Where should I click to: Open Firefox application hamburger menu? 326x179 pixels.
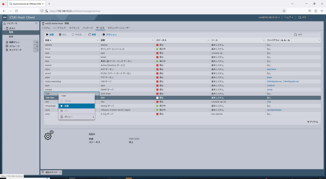point(322,11)
